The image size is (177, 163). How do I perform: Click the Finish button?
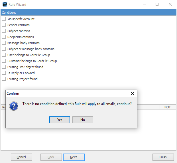click(163, 157)
